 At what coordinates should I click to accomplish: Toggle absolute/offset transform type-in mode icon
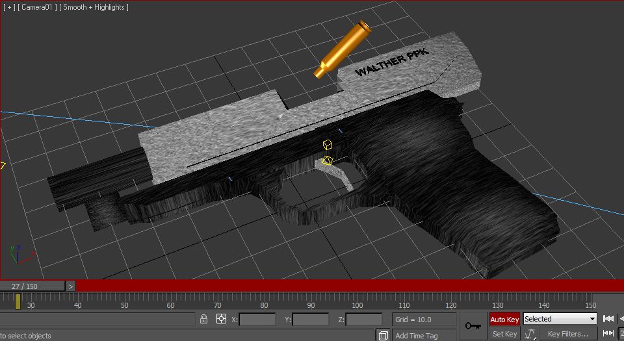point(221,319)
